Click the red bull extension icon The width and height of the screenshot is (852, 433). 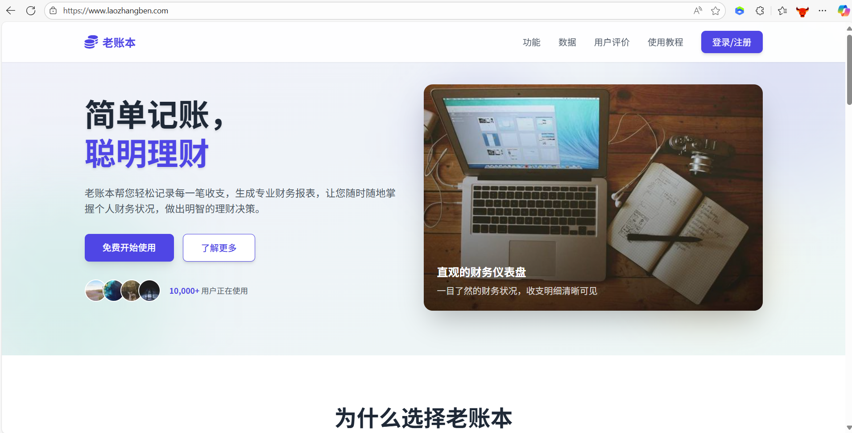802,11
